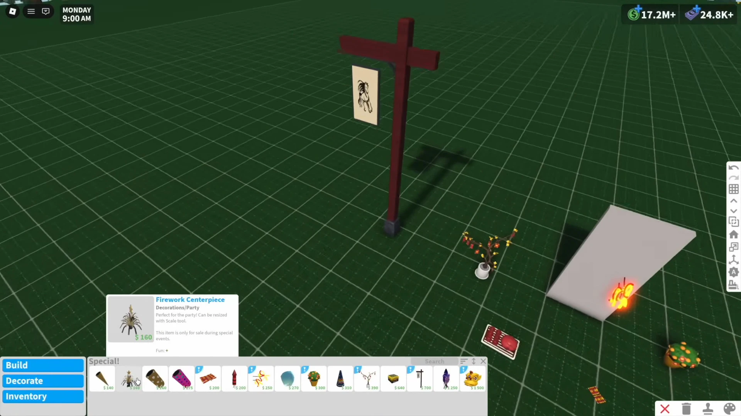Select the Move tool with three-axis arrows
The image size is (741, 416).
tap(733, 260)
